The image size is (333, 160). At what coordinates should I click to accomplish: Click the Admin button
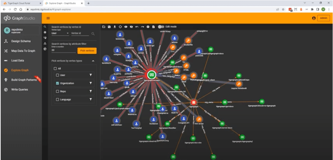(x=323, y=18)
